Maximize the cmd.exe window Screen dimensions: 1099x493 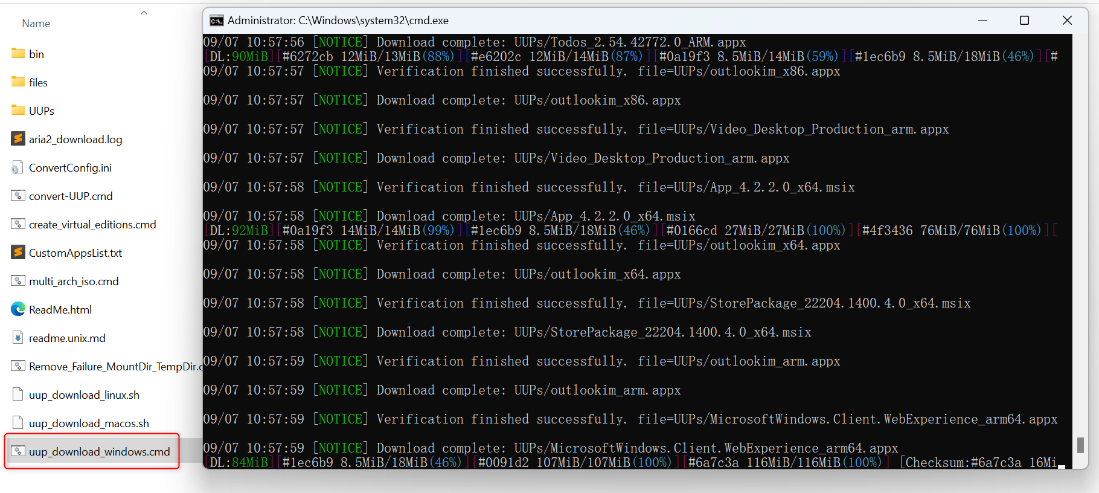tap(1024, 21)
